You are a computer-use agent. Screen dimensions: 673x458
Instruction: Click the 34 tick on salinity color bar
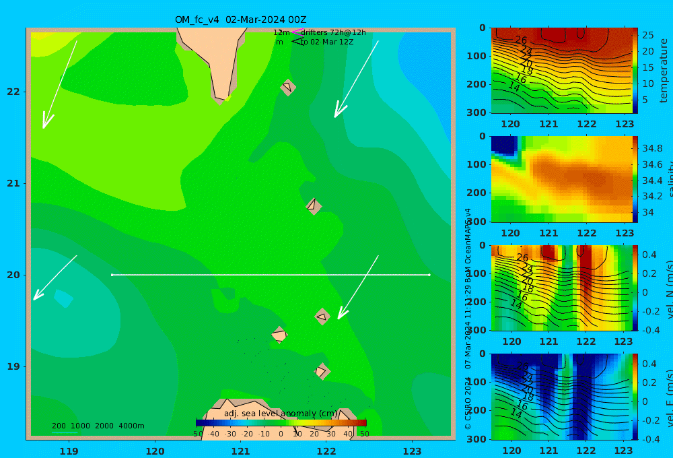pos(647,212)
